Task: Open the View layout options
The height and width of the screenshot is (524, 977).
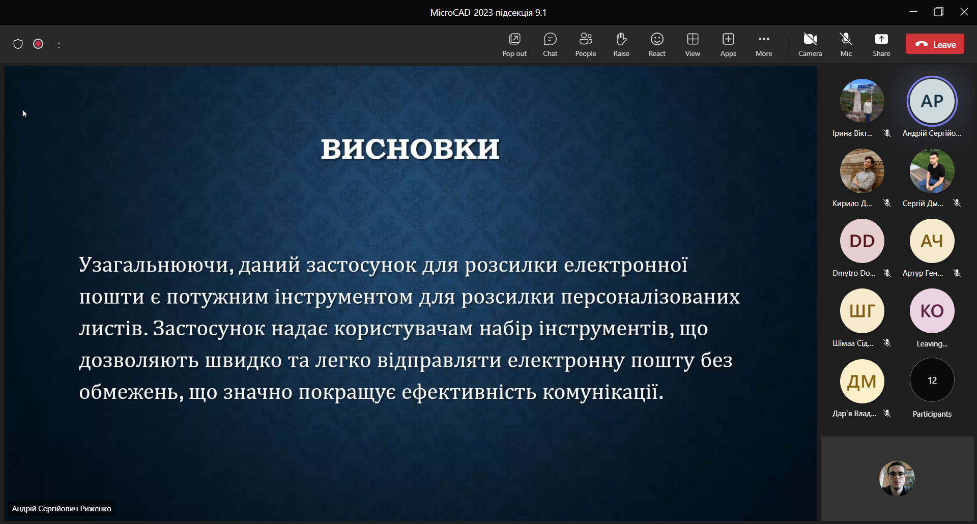Action: (x=693, y=44)
